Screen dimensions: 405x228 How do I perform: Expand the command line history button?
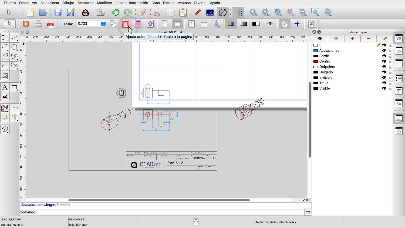(308, 212)
